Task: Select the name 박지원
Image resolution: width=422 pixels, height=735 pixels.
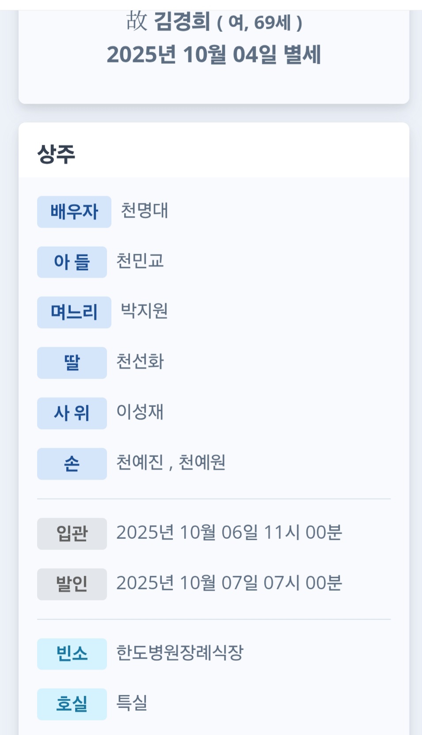Action: click(144, 311)
